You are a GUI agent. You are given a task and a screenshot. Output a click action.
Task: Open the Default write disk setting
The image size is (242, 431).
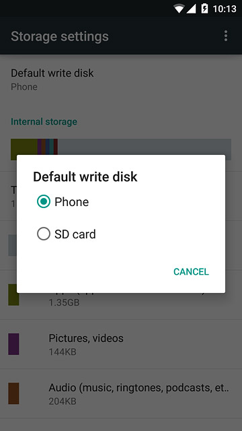click(121, 79)
